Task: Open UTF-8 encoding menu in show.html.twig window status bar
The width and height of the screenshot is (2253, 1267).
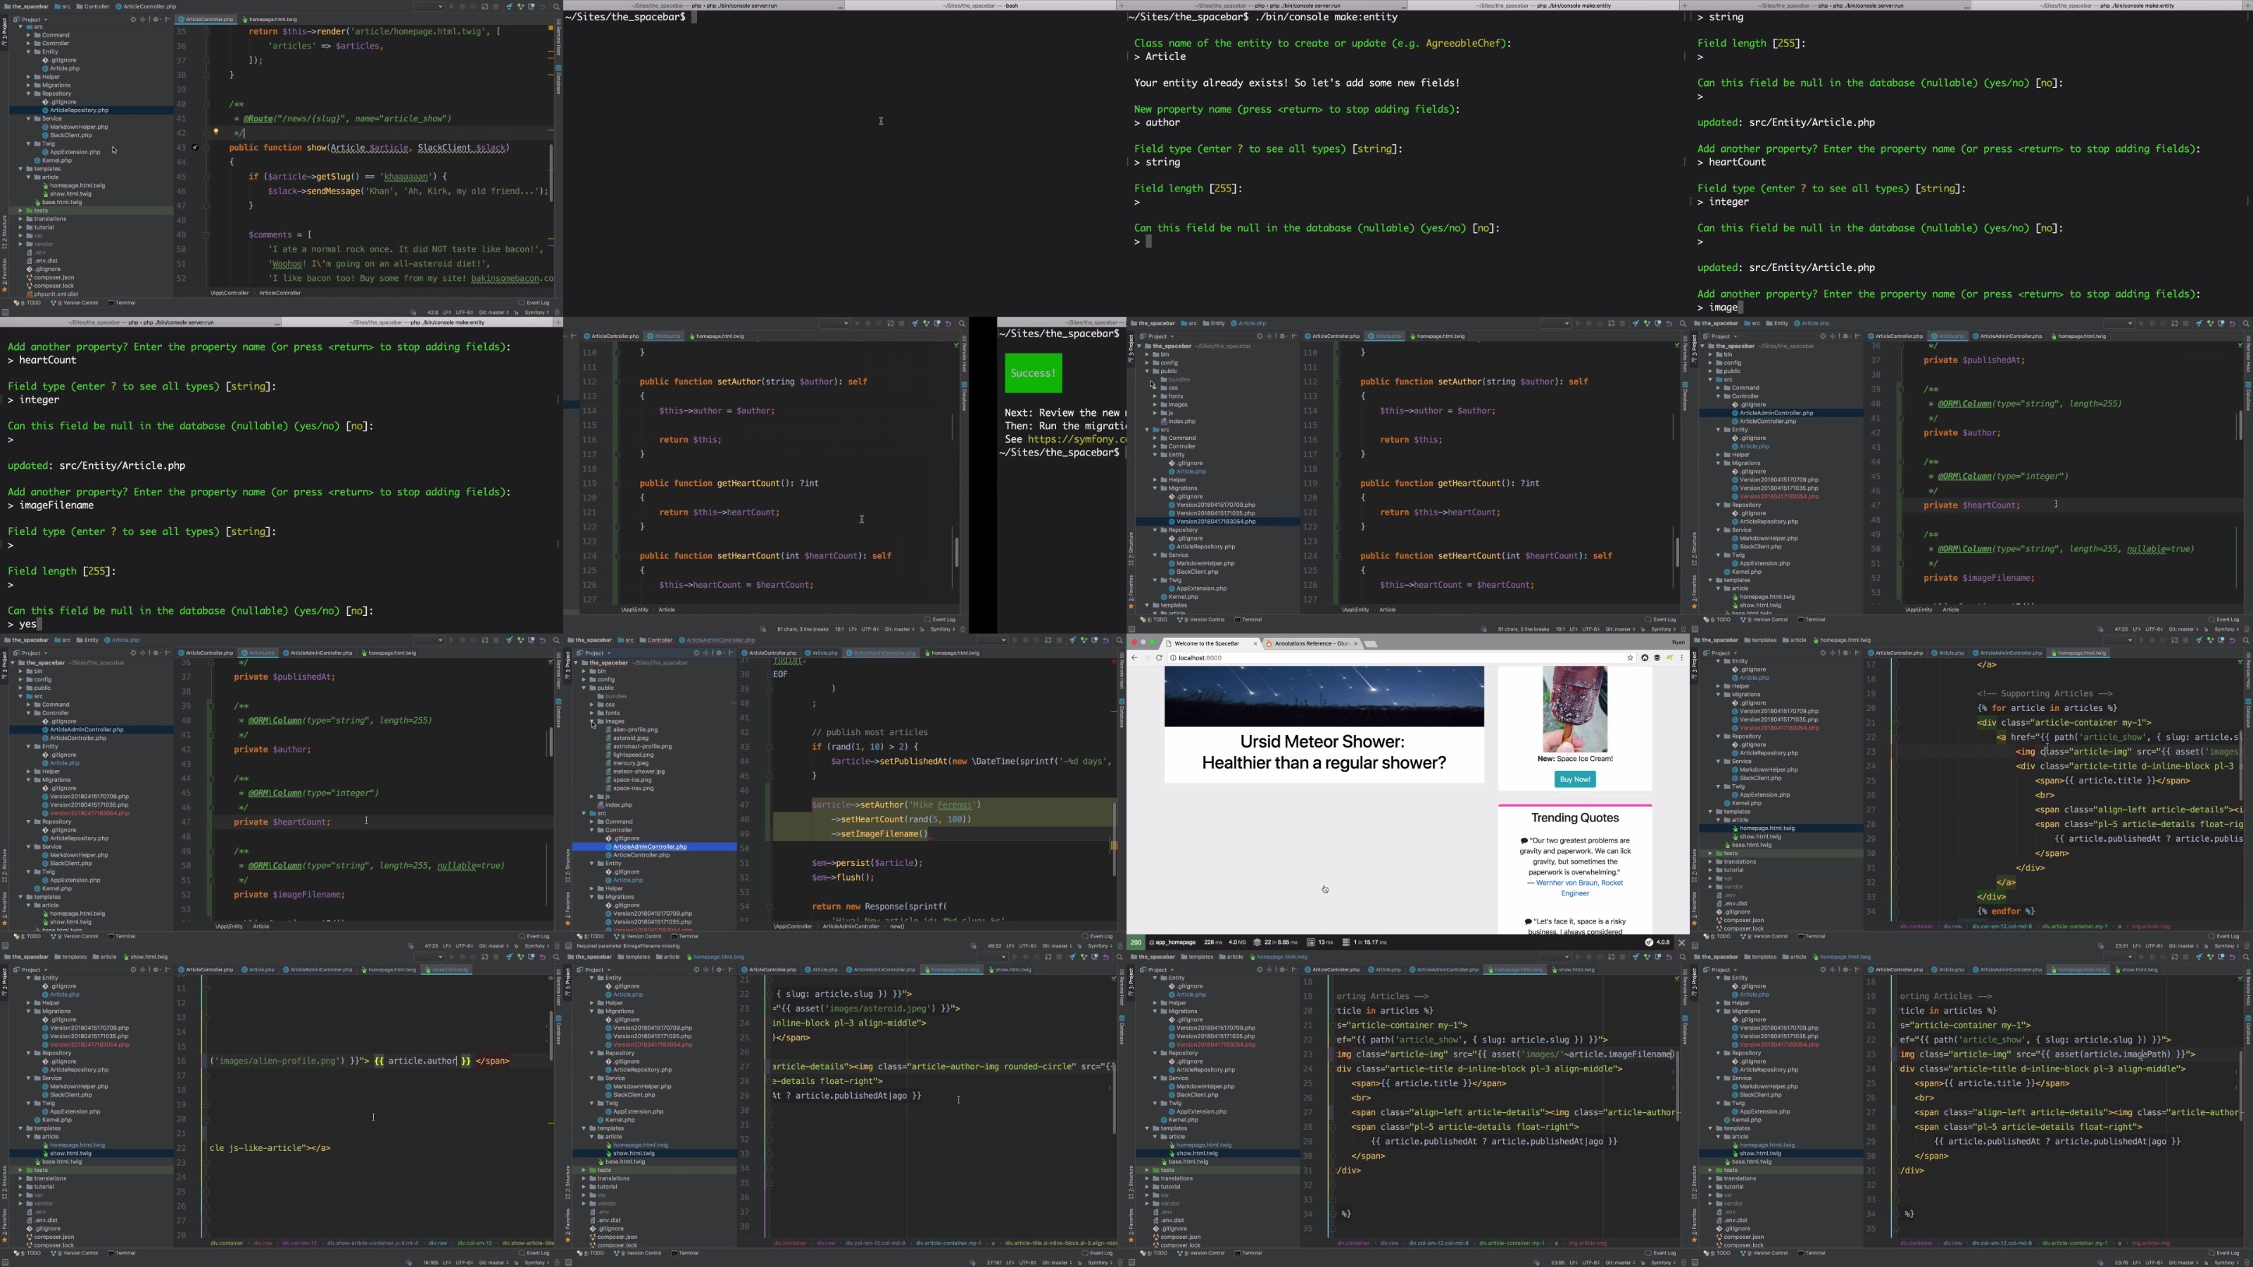Action: [465, 1263]
